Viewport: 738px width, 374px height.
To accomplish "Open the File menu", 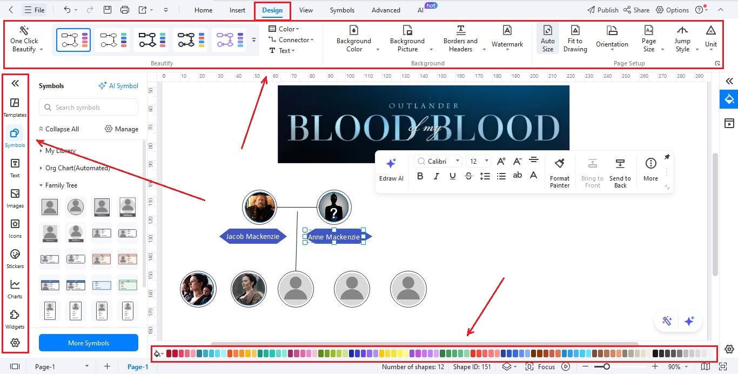I will (34, 9).
